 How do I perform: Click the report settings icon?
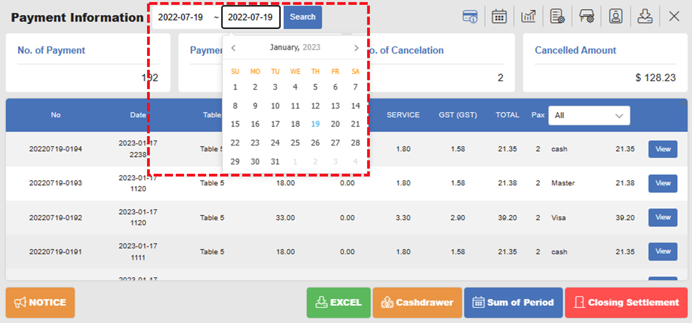[x=558, y=16]
